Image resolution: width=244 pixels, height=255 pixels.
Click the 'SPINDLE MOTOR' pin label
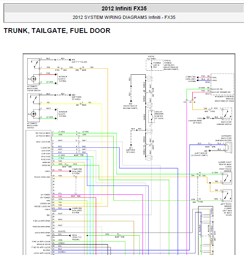[x=44, y=244]
